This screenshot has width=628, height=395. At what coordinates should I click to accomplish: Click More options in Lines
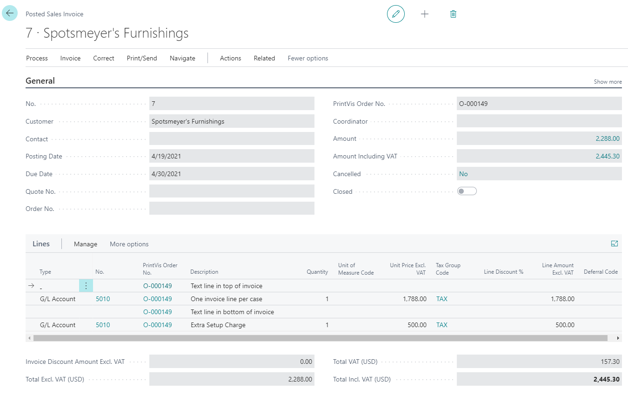[x=129, y=244]
